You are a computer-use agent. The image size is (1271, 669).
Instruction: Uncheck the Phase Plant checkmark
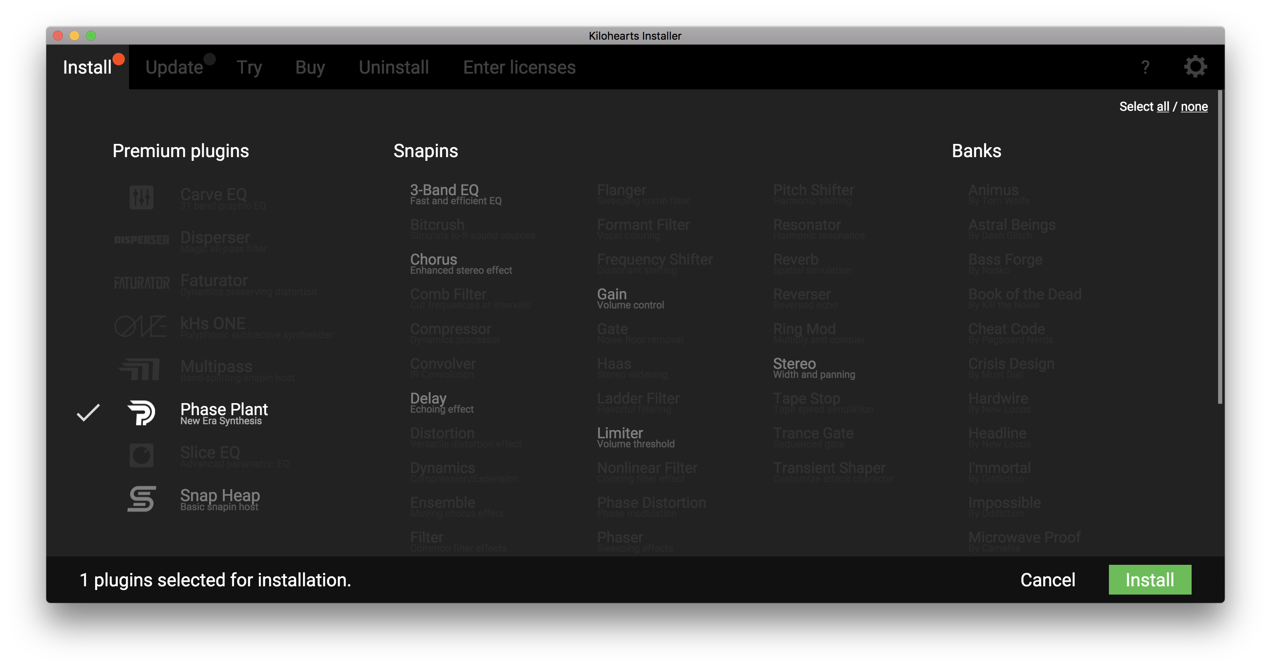(x=88, y=413)
